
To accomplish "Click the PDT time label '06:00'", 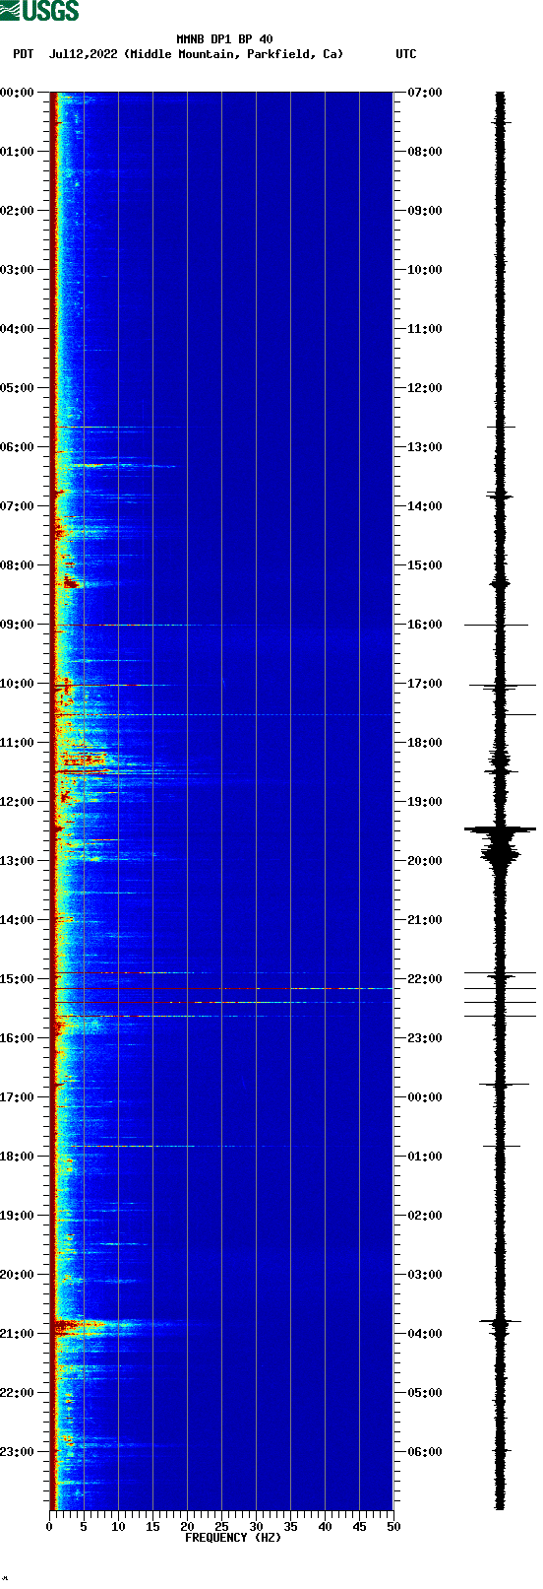I will pyautogui.click(x=17, y=447).
